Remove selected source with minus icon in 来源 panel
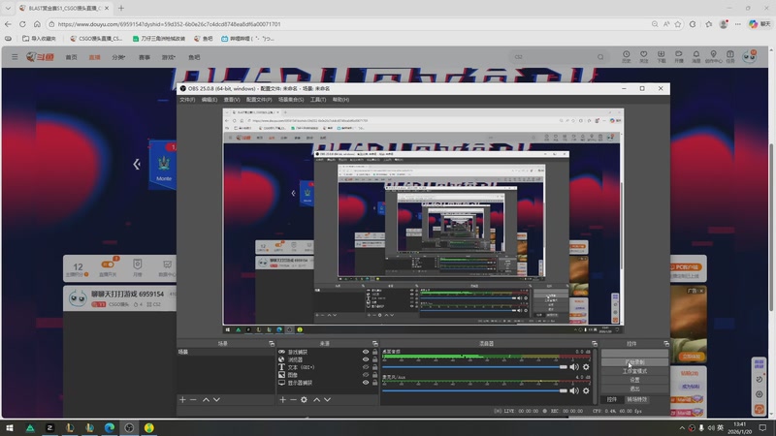The image size is (776, 436). [x=293, y=399]
